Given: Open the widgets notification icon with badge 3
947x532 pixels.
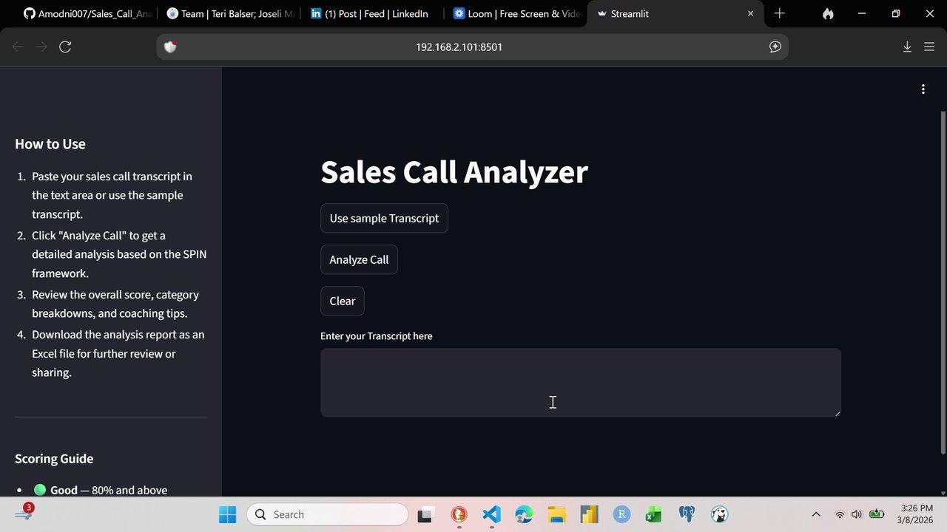Looking at the screenshot, I should click(24, 513).
